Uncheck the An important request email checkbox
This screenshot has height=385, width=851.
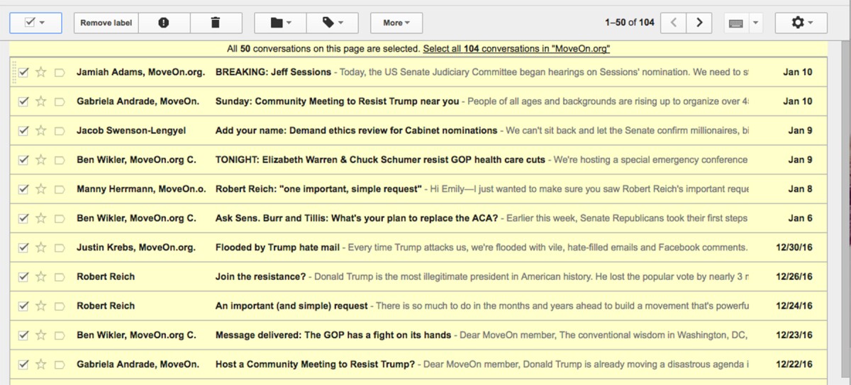pyautogui.click(x=23, y=306)
